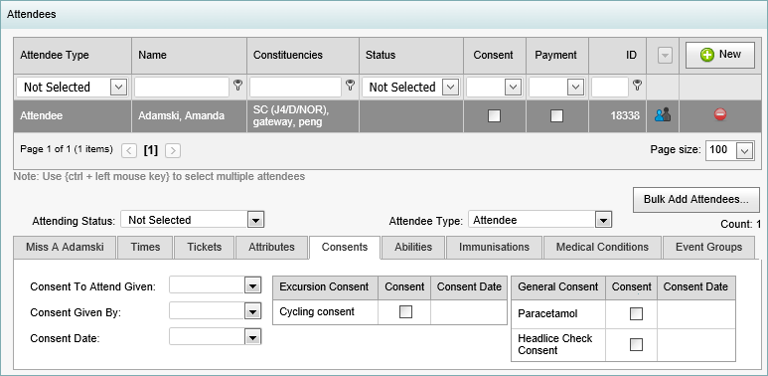Click the Constituencies column filter icon
This screenshot has width=768, height=376.
click(x=350, y=86)
